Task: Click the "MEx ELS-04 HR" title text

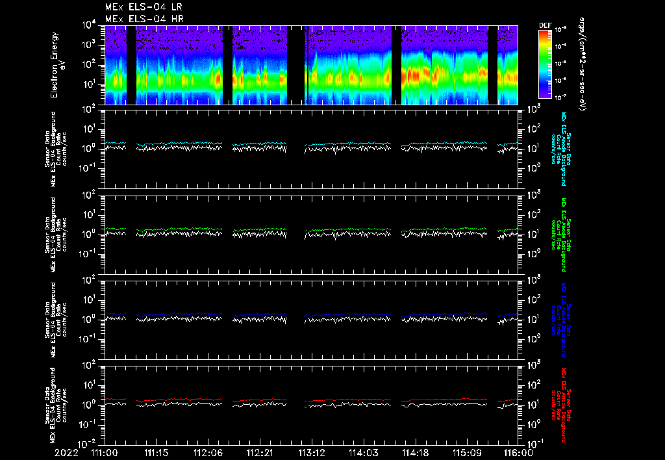Action: [x=144, y=19]
